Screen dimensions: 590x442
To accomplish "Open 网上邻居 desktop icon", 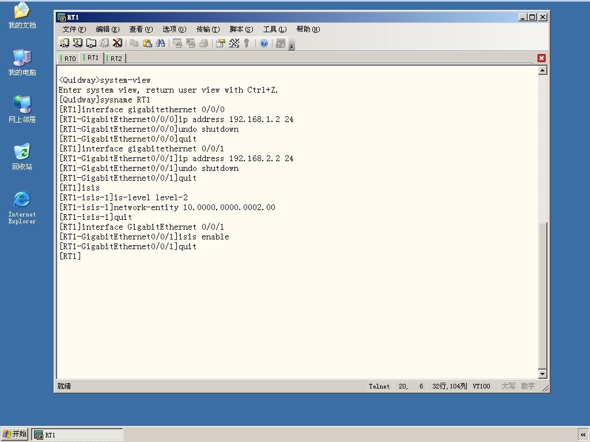I will pos(22,109).
